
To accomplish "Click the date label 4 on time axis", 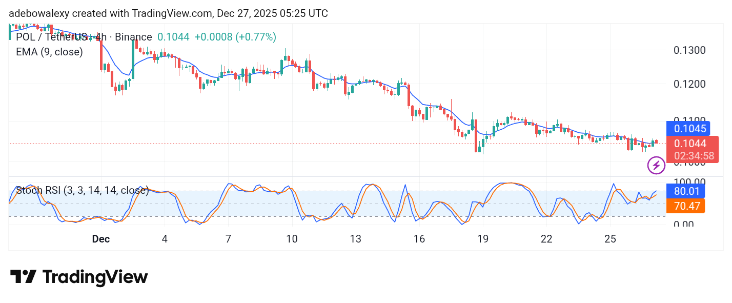I will coord(165,239).
